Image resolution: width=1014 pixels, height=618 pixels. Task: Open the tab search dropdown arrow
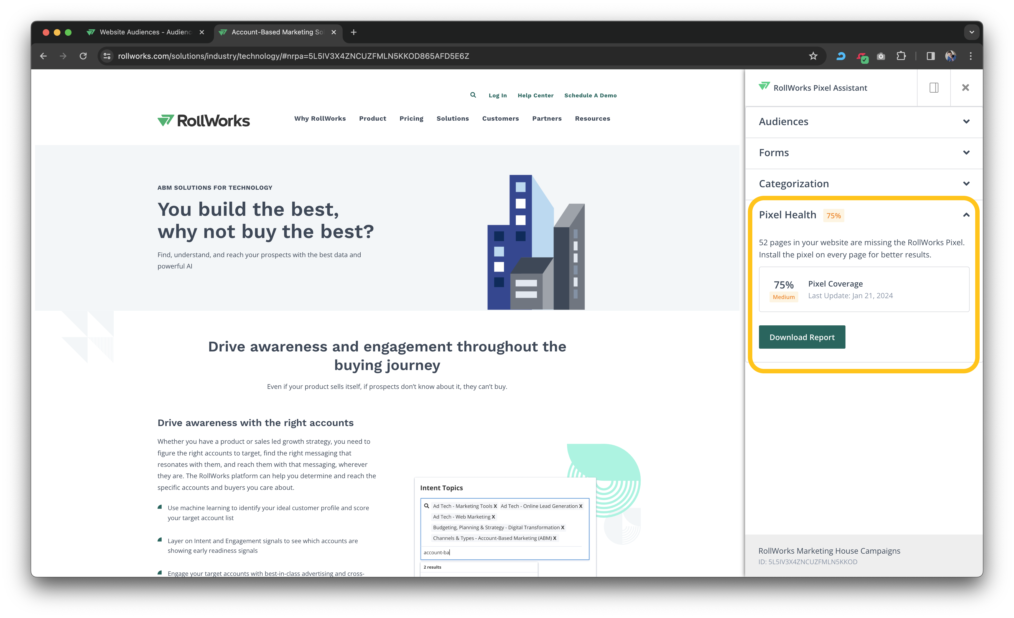click(972, 32)
